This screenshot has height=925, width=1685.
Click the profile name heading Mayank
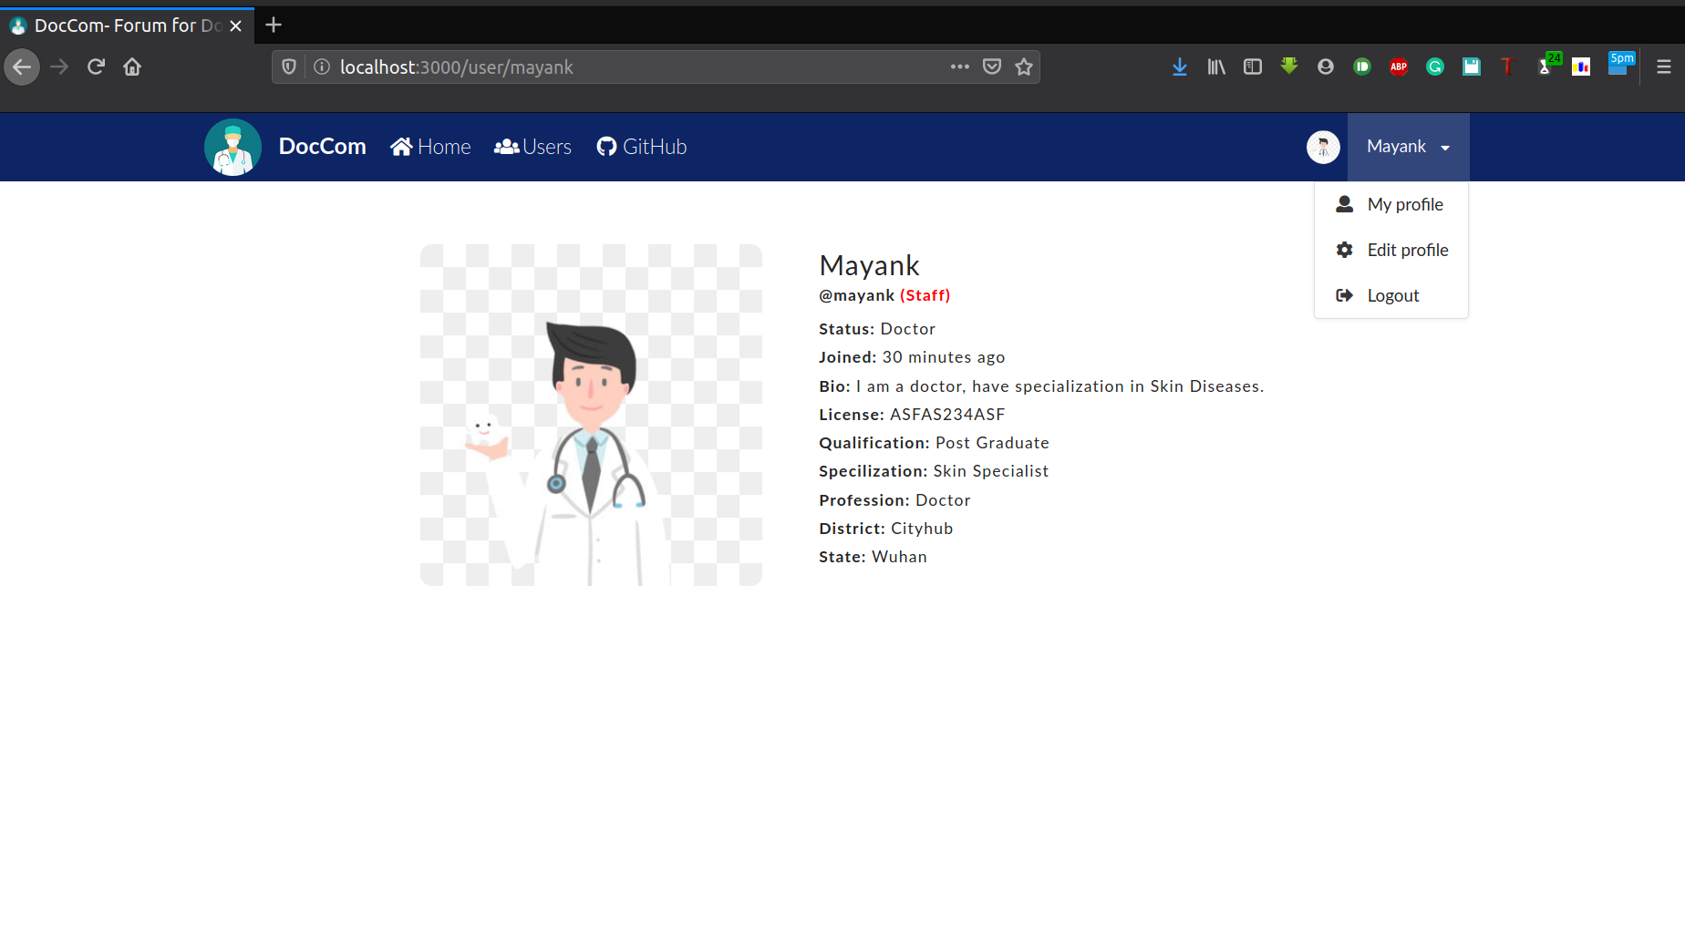tap(869, 265)
